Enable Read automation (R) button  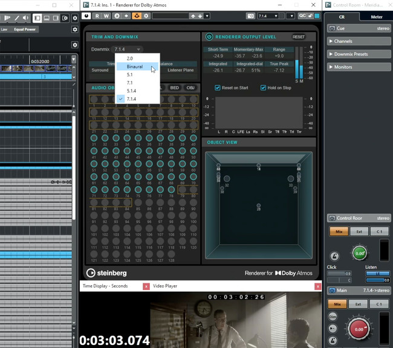coord(97,16)
